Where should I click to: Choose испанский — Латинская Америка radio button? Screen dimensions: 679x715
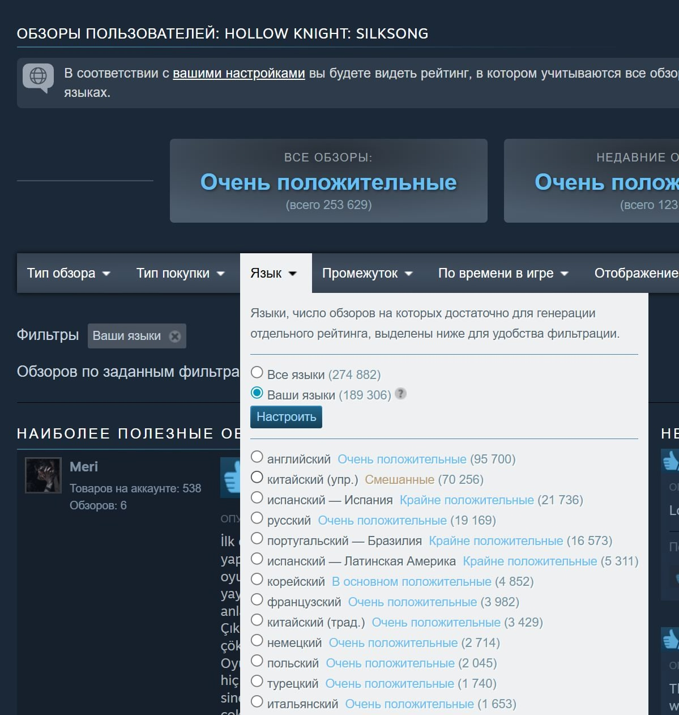[257, 559]
